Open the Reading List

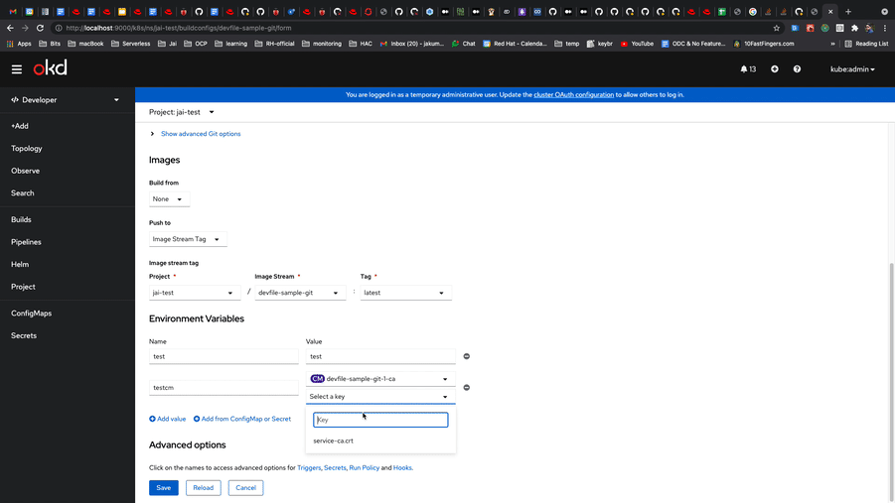pos(866,44)
